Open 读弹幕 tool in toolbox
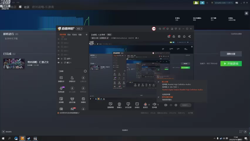The image size is (250, 141). pyautogui.click(x=61, y=100)
